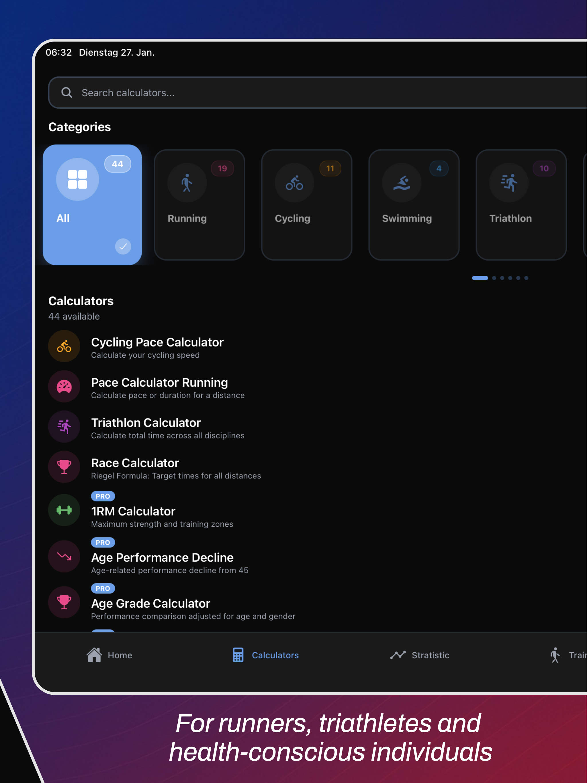Open Age Performance Decline
Screen dimensions: 587x783
tap(318, 557)
